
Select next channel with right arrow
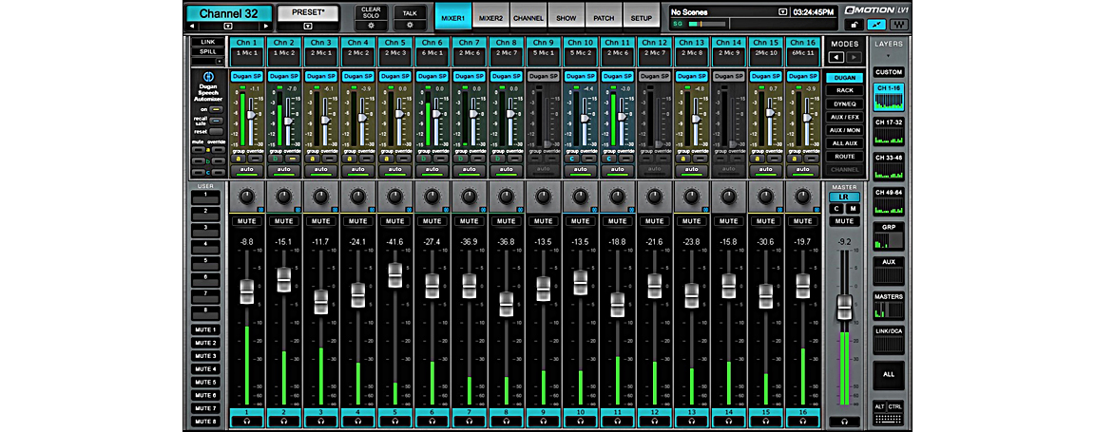point(265,27)
